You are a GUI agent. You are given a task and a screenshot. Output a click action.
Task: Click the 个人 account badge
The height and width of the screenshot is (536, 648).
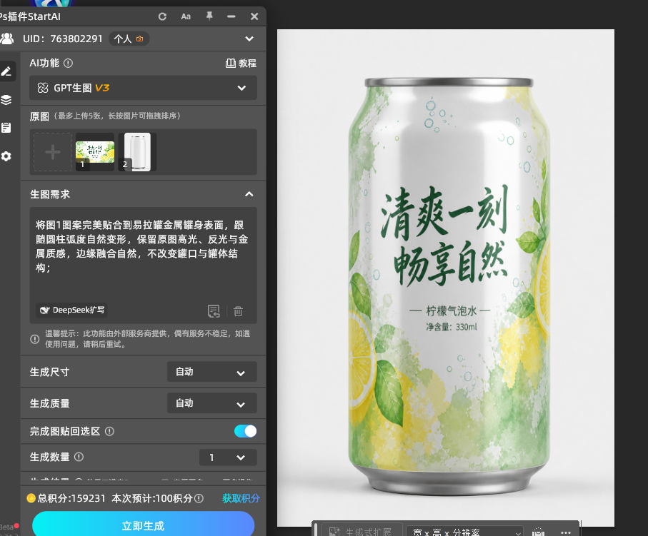pyautogui.click(x=129, y=39)
